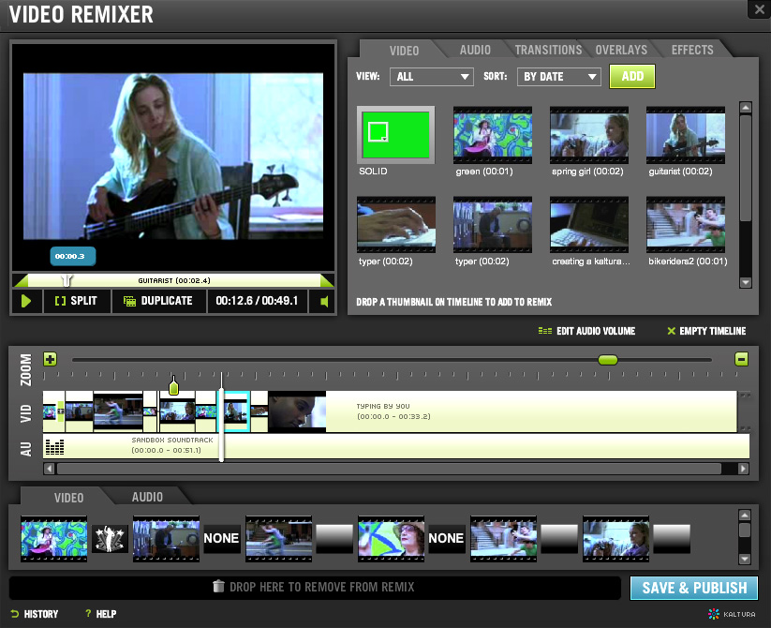This screenshot has width=771, height=628.
Task: Select the dancing stars transition icon
Action: (110, 539)
